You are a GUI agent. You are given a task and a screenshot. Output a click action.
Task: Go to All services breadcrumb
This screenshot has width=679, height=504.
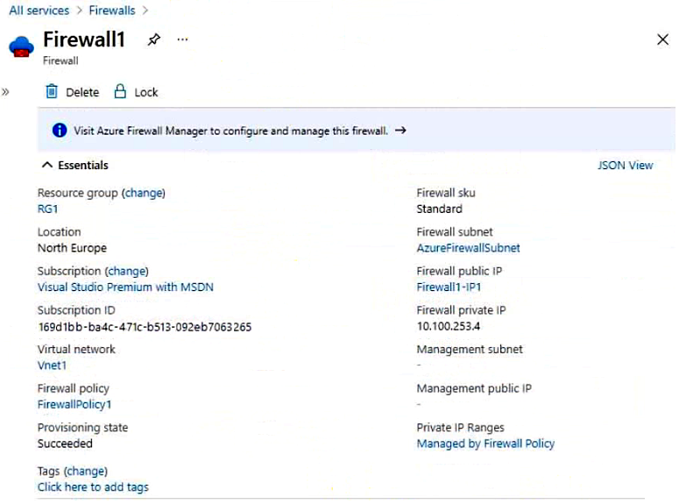39,11
